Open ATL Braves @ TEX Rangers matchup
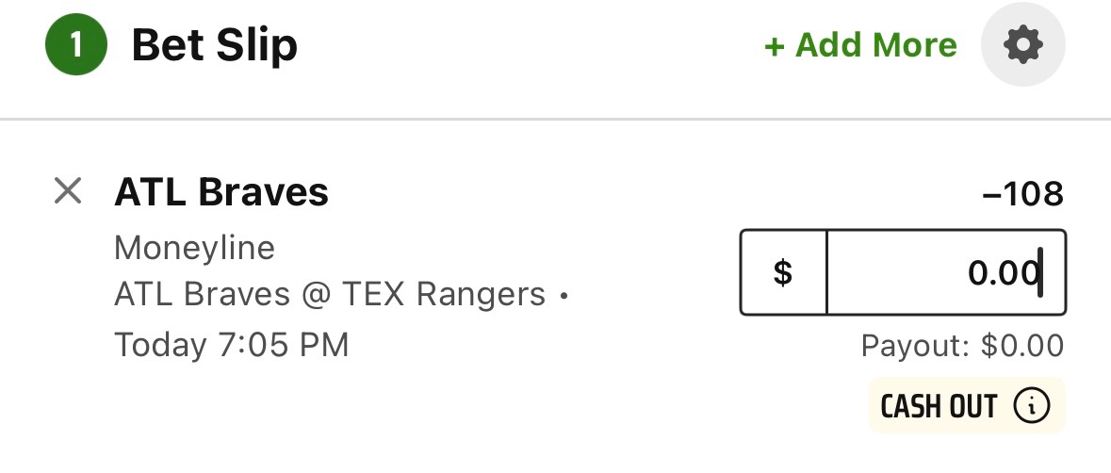 [330, 295]
